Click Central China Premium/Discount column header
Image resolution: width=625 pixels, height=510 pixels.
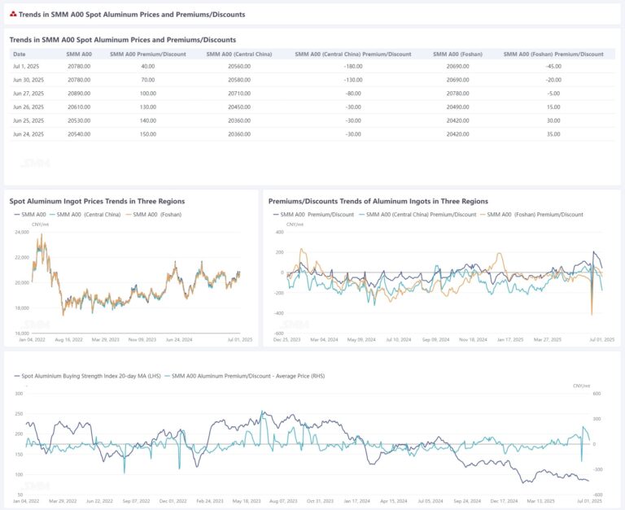coord(353,54)
